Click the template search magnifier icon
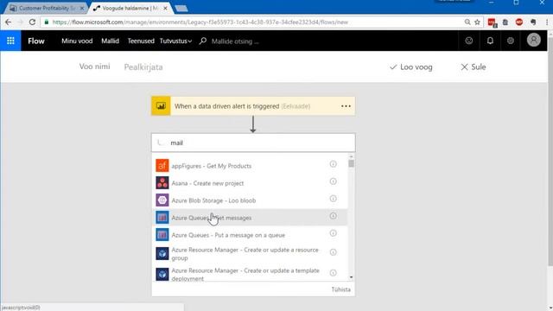Screen dimensions: 553x311 pos(203,41)
